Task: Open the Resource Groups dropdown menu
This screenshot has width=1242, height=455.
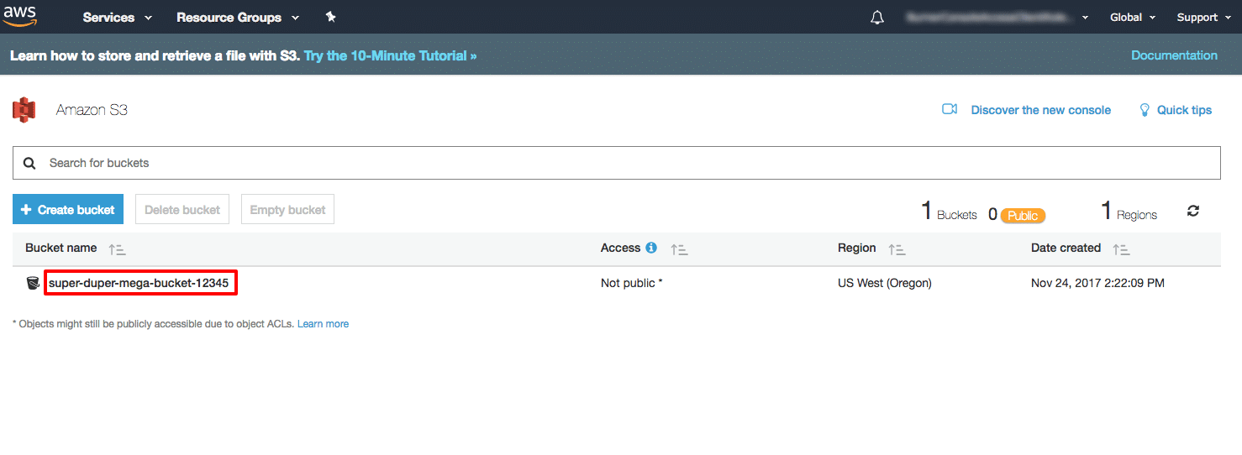Action: [x=238, y=18]
